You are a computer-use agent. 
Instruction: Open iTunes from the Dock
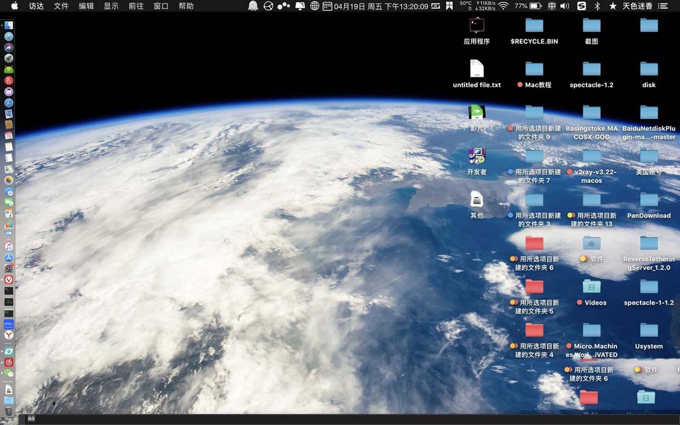click(9, 247)
